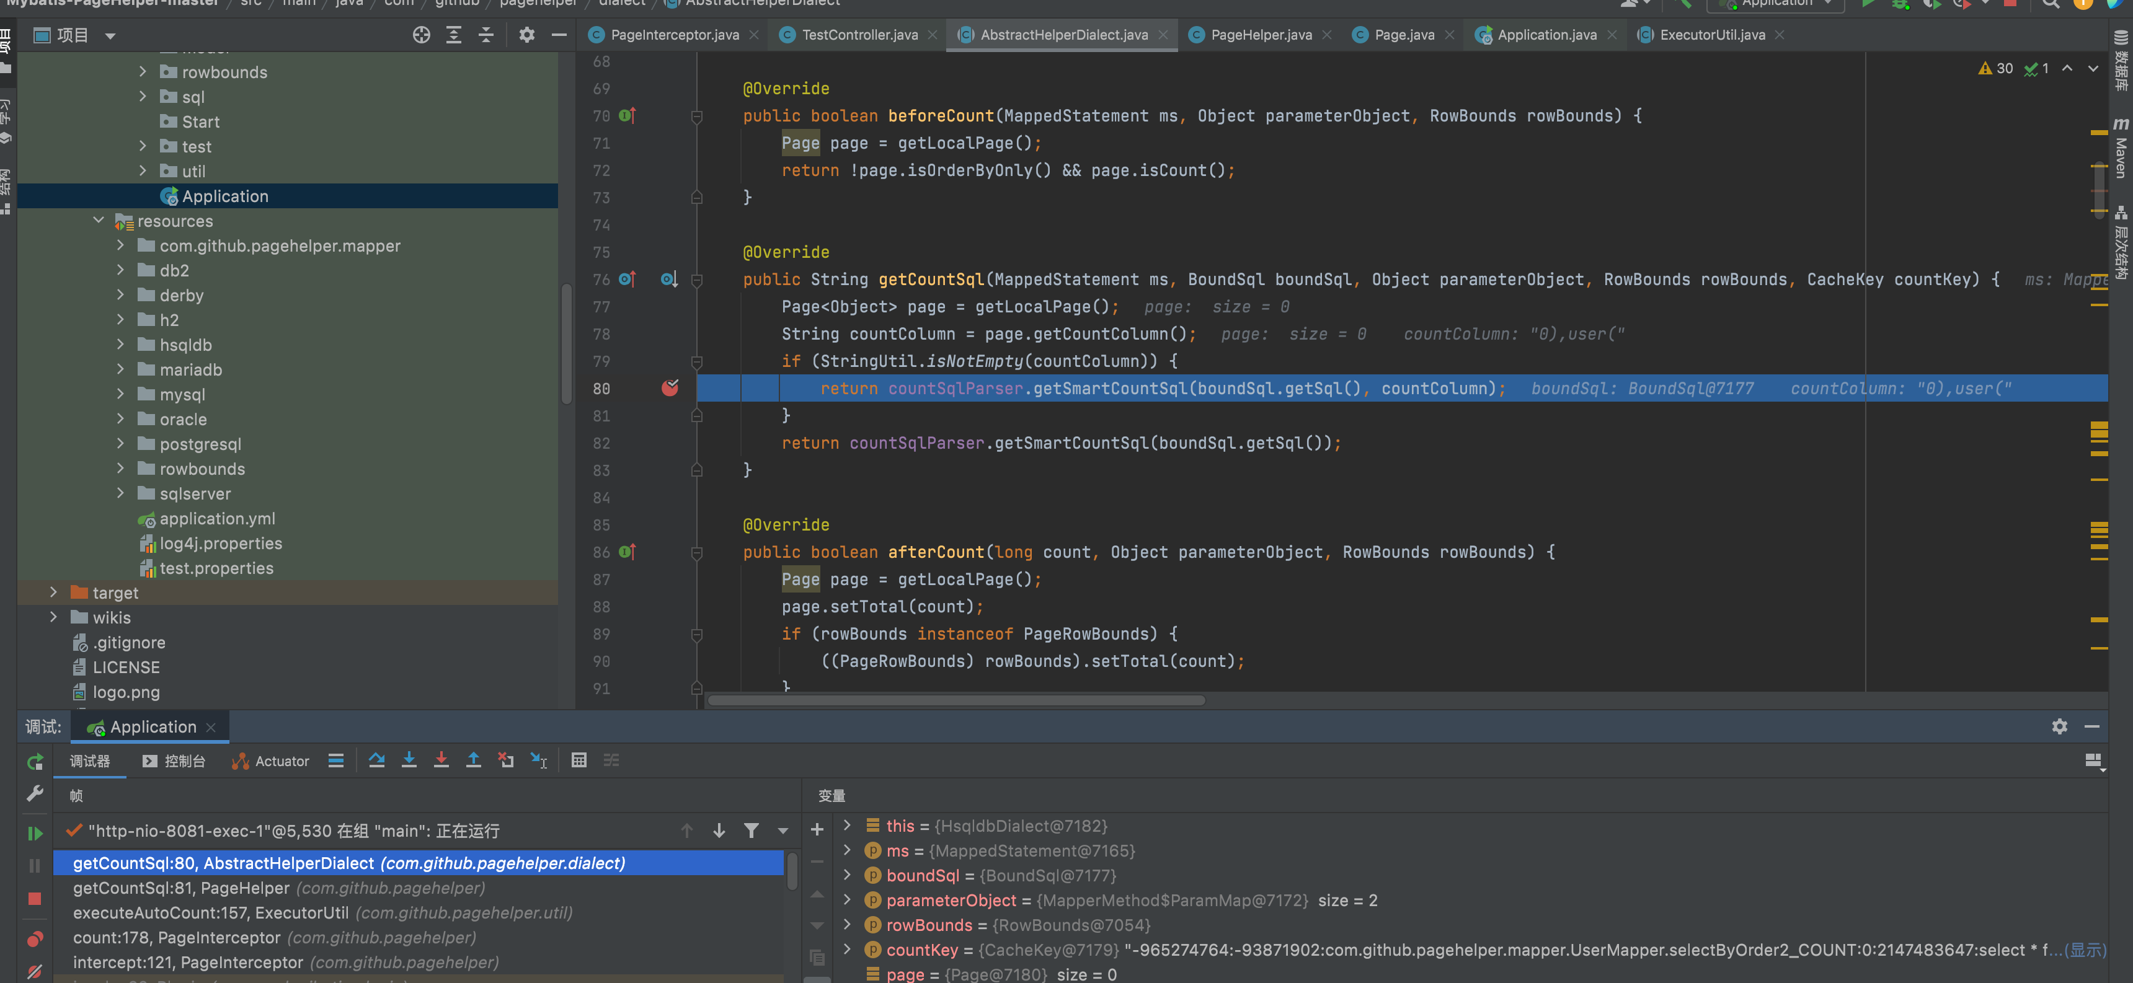Switch to the PageHelper.java editor tab

[x=1260, y=35]
